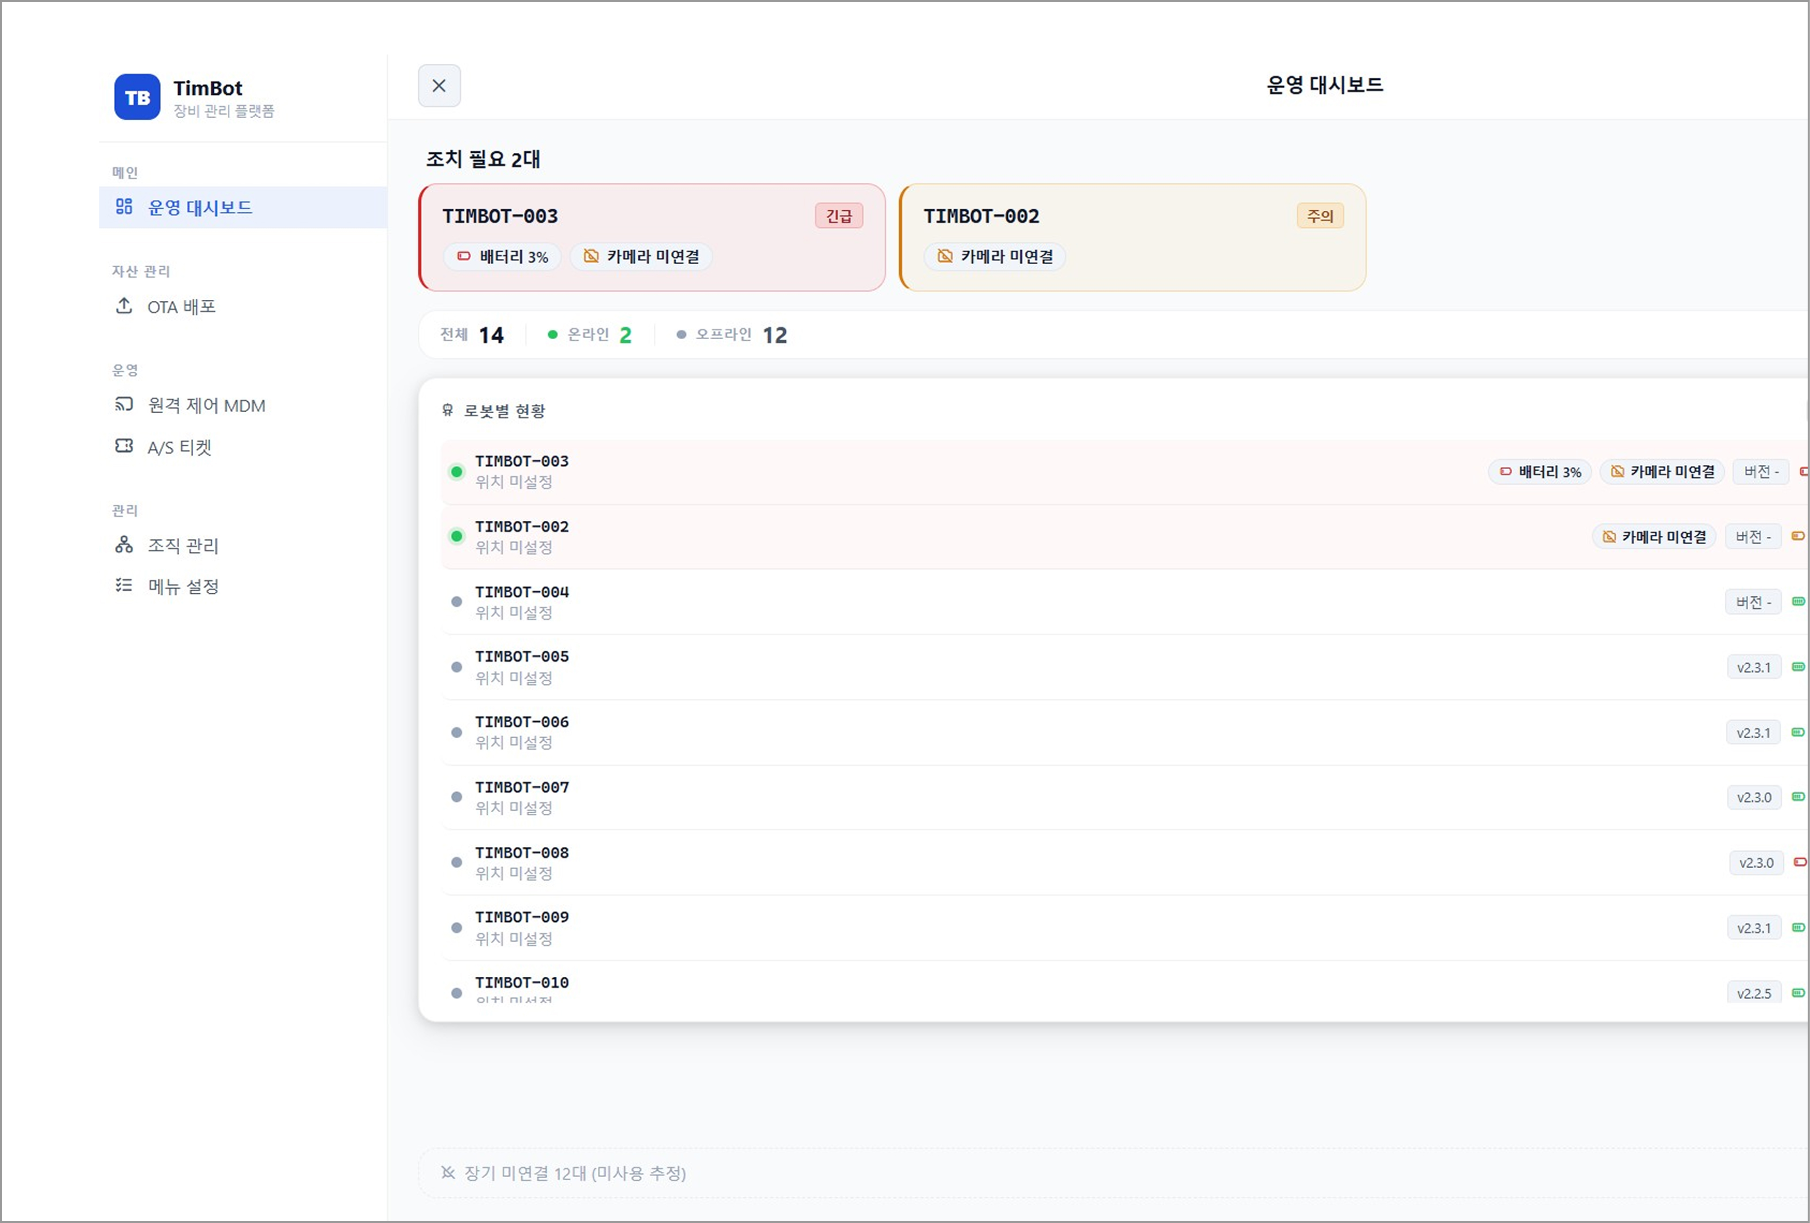Click the 로봇별 현황 robot icon
The height and width of the screenshot is (1223, 1810).
click(448, 410)
